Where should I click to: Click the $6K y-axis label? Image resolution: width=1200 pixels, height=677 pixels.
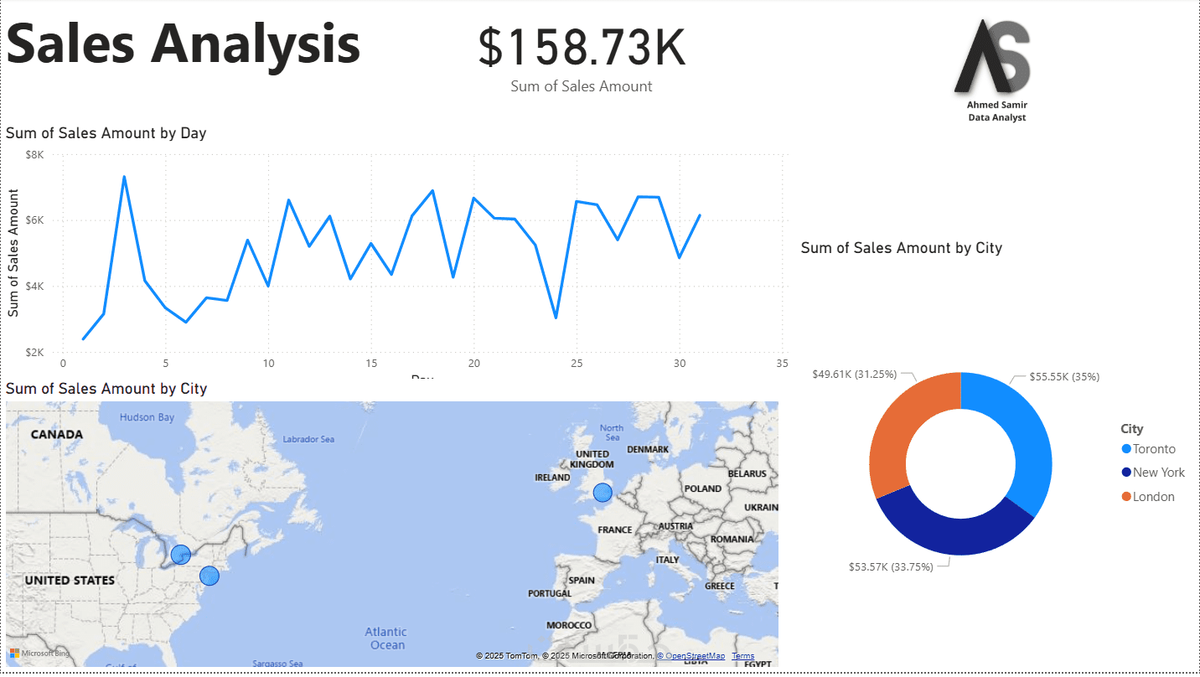34,220
